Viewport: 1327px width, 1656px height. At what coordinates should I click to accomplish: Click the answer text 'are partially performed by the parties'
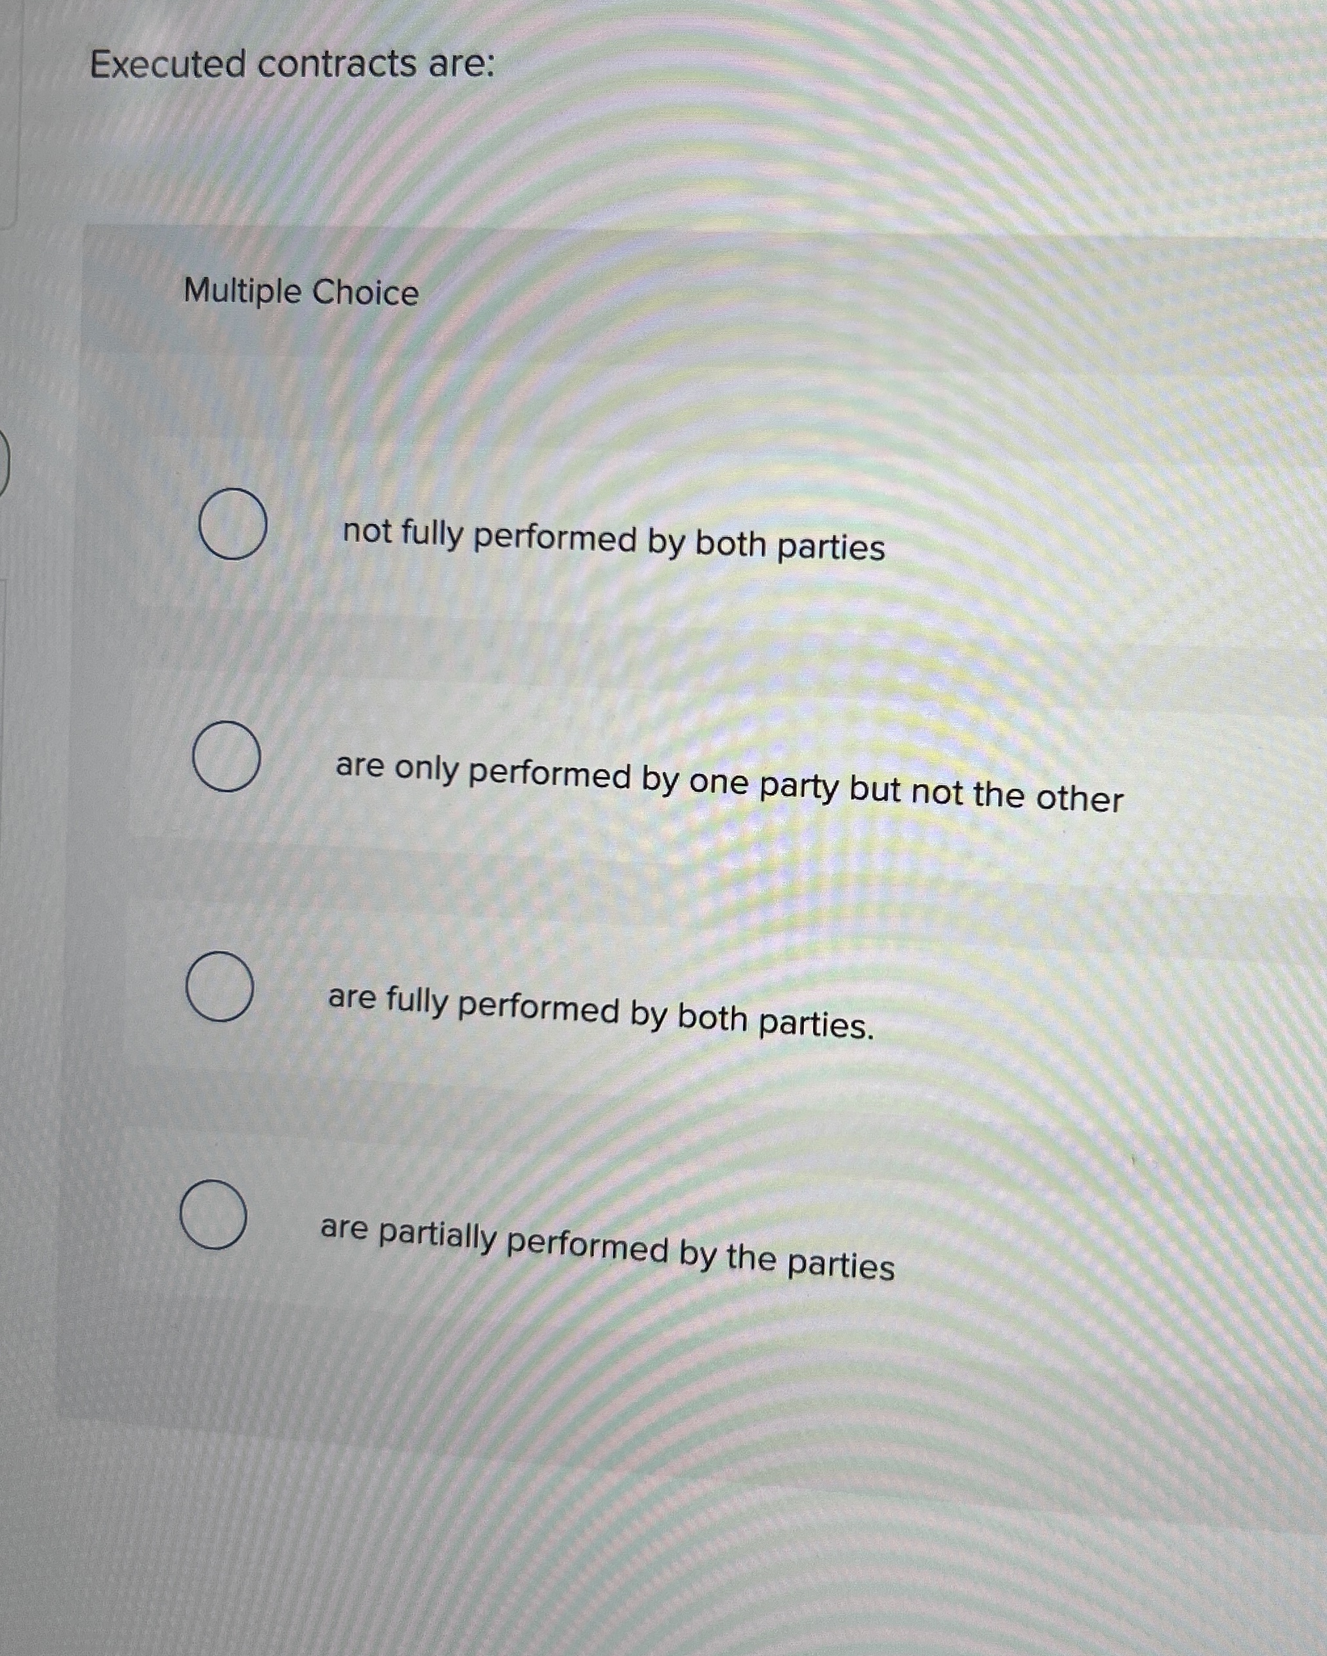[x=606, y=1252]
